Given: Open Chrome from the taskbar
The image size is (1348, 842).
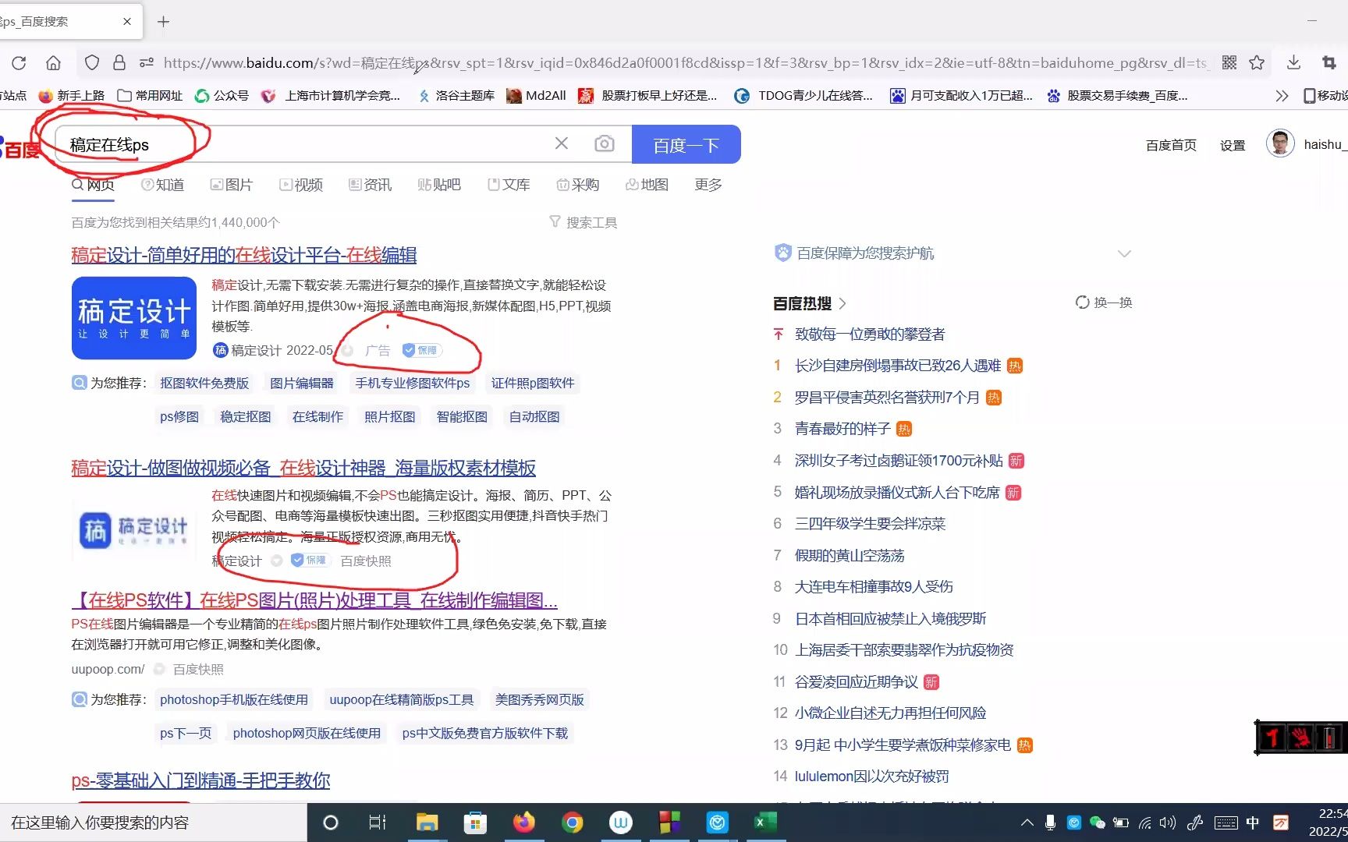Looking at the screenshot, I should coord(573,823).
